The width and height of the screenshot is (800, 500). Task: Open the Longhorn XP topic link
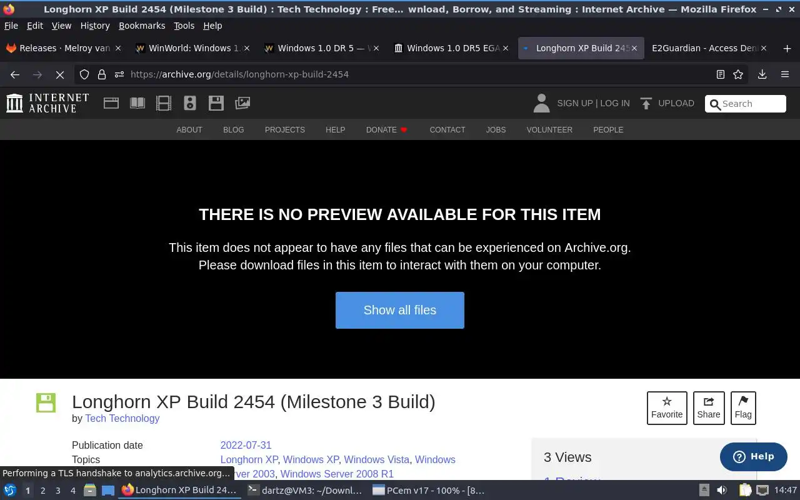[x=249, y=459]
